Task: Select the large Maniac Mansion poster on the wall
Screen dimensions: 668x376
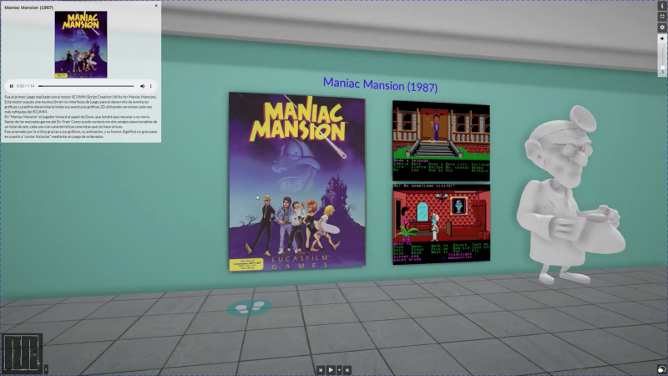Action: 297,182
